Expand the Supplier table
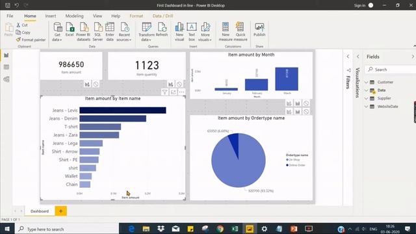416x234 pixels. point(367,98)
